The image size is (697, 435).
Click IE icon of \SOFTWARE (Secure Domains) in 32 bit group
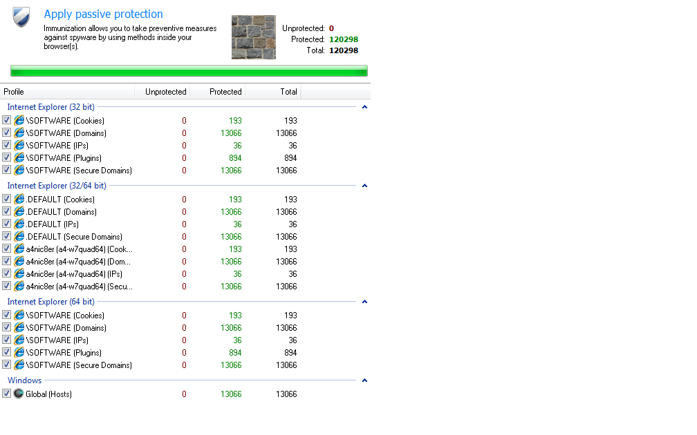[19, 170]
